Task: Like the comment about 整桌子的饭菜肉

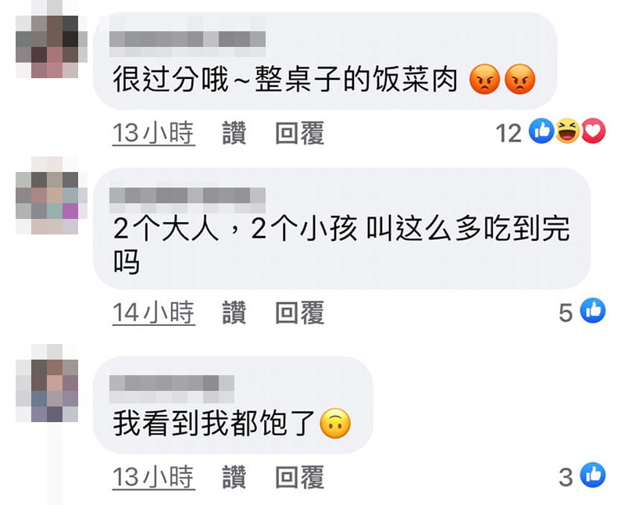Action: [x=234, y=133]
